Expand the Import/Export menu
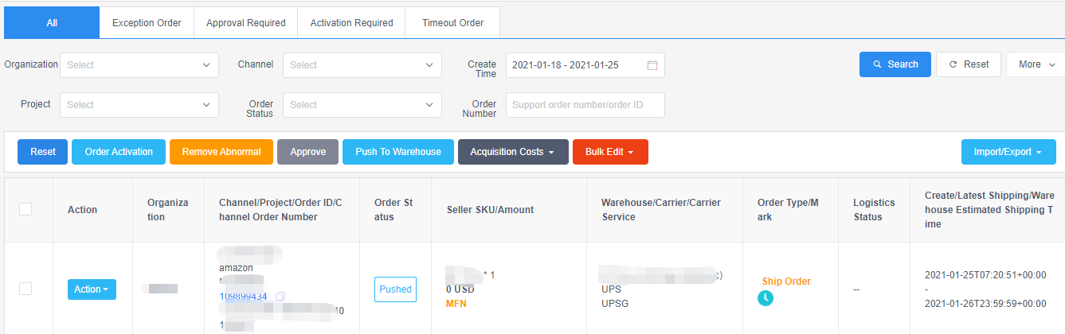 pos(1008,152)
